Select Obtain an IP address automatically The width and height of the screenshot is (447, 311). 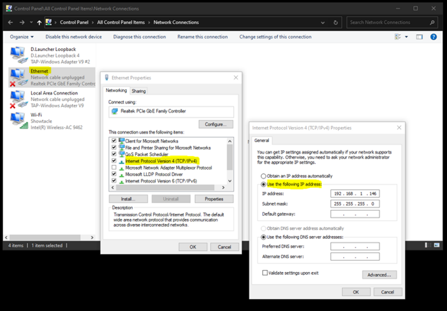coord(263,176)
